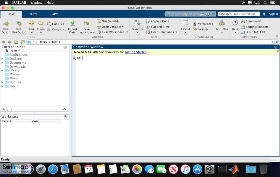
Task: Create a New Live Script
Action: point(19,27)
